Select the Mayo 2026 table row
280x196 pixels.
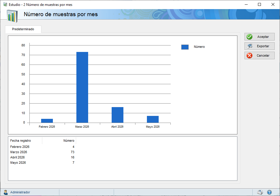point(42,163)
